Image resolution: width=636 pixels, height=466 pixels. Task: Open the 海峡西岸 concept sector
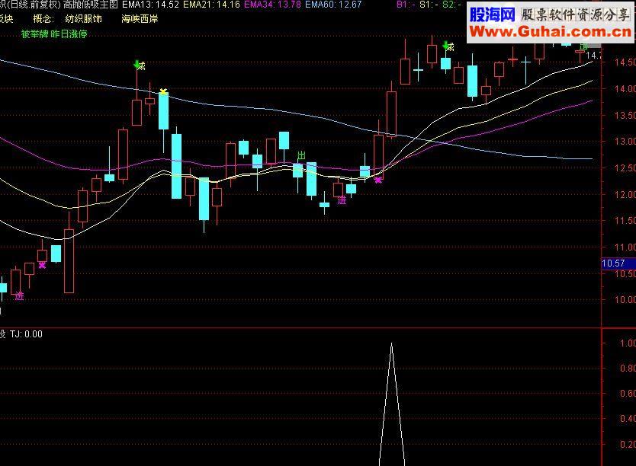140,19
